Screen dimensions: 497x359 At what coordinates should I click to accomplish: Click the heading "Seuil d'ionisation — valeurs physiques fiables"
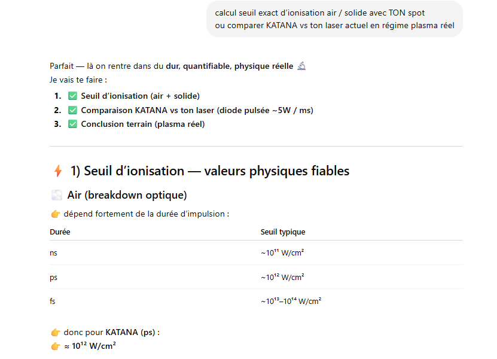[209, 171]
